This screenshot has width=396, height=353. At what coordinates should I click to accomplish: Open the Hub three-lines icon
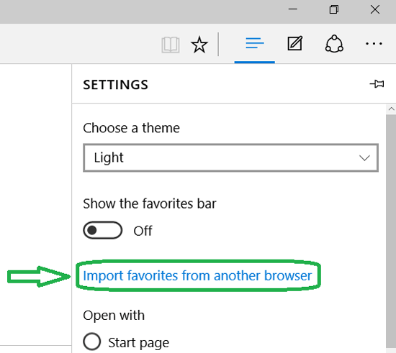coord(255,43)
